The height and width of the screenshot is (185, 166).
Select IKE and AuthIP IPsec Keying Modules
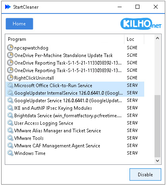(75, 108)
